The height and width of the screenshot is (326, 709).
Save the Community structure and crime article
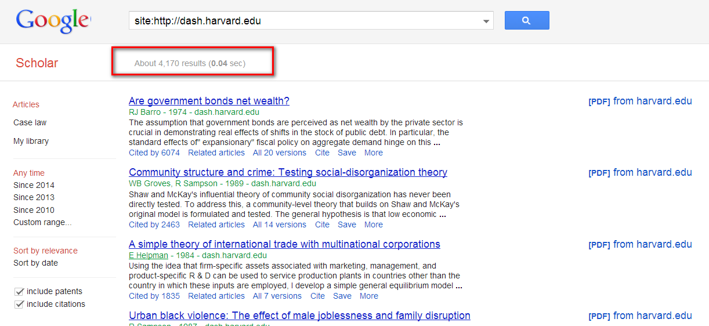click(x=347, y=224)
